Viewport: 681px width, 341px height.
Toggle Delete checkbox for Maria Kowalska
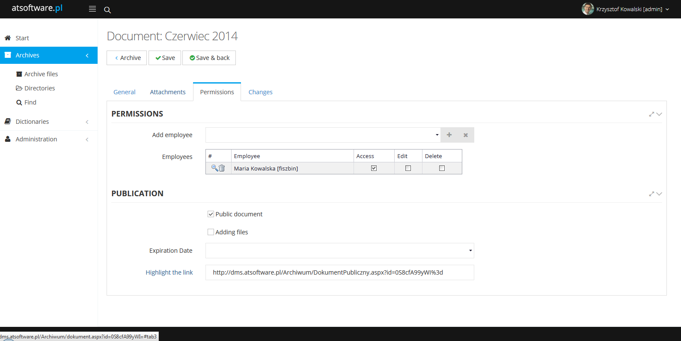[x=442, y=168]
